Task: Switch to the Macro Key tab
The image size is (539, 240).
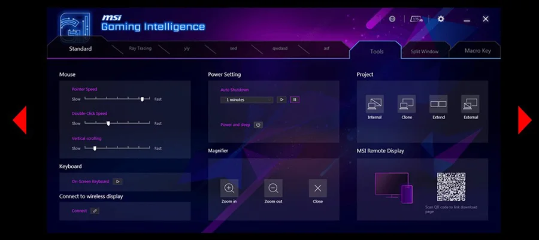Action: 477,50
